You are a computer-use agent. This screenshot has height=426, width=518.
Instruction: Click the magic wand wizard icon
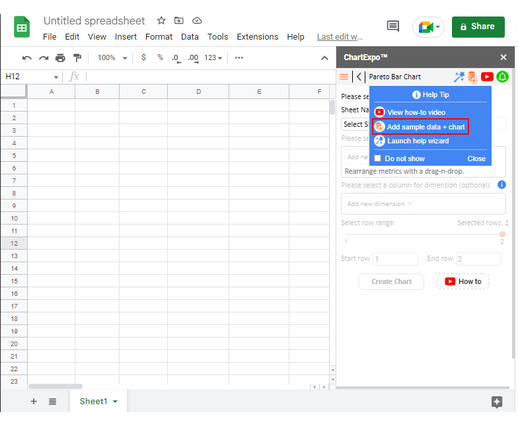click(x=459, y=77)
